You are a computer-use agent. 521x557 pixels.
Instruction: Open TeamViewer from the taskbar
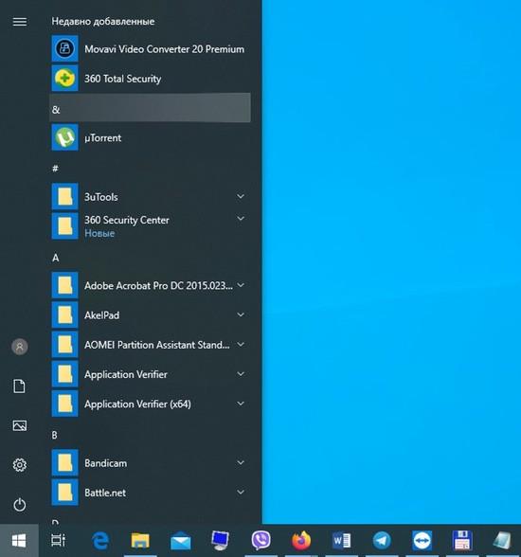coord(422,540)
